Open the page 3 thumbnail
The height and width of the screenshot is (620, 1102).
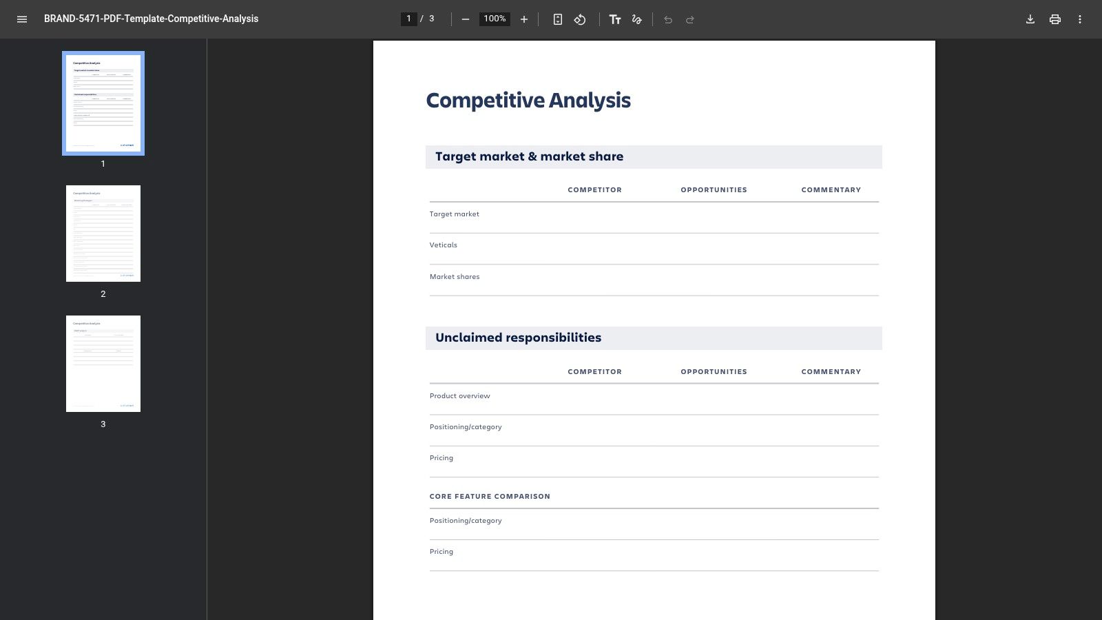(103, 364)
